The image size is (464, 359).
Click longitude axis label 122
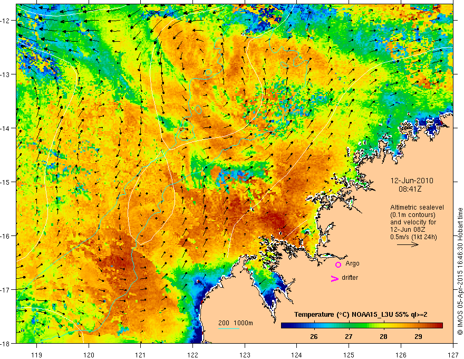[192, 355]
